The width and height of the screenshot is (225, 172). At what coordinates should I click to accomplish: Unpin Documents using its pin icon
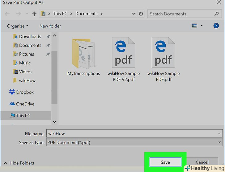pyautogui.click(x=48, y=45)
